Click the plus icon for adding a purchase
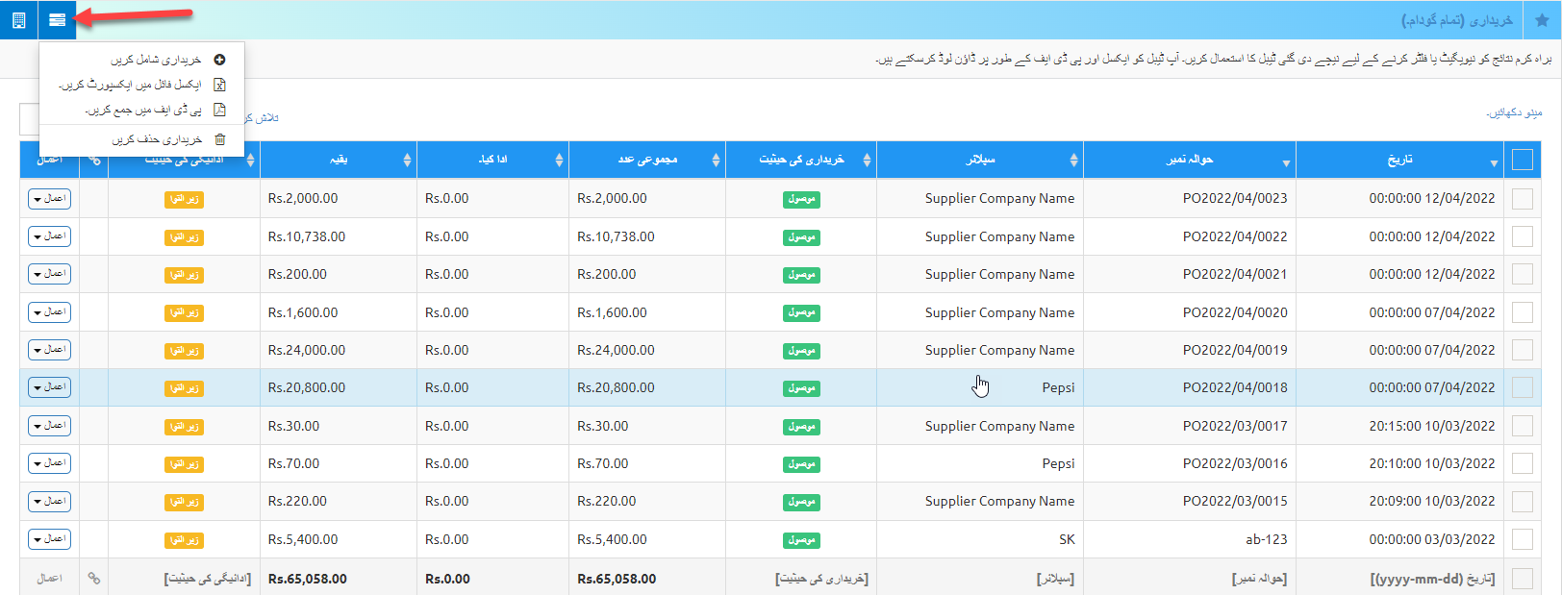Viewport: 1562px width, 595px height. 219,60
